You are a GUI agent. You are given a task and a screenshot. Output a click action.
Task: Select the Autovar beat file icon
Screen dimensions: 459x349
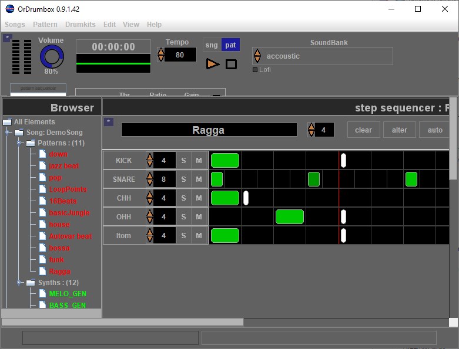(43, 236)
